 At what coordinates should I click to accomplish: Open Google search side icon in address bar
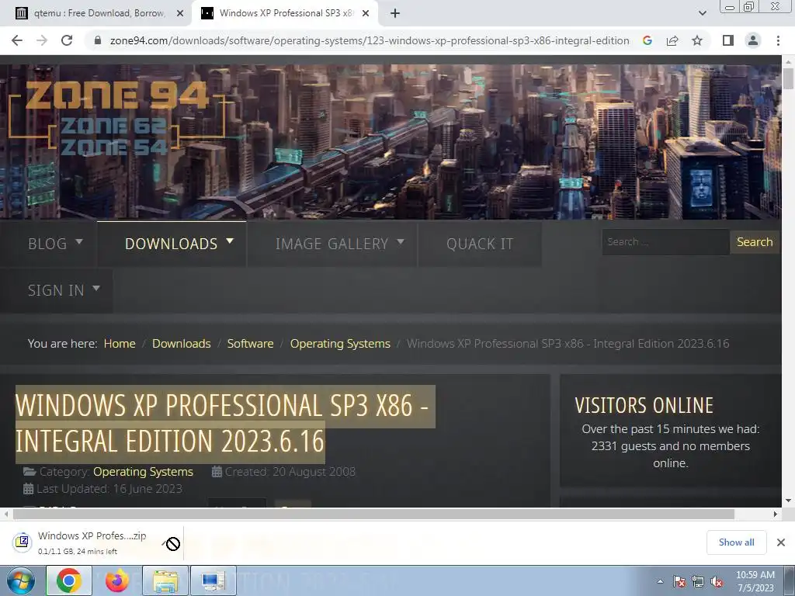pos(647,40)
